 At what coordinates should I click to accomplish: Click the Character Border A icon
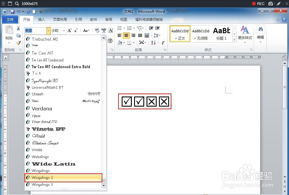(110, 30)
